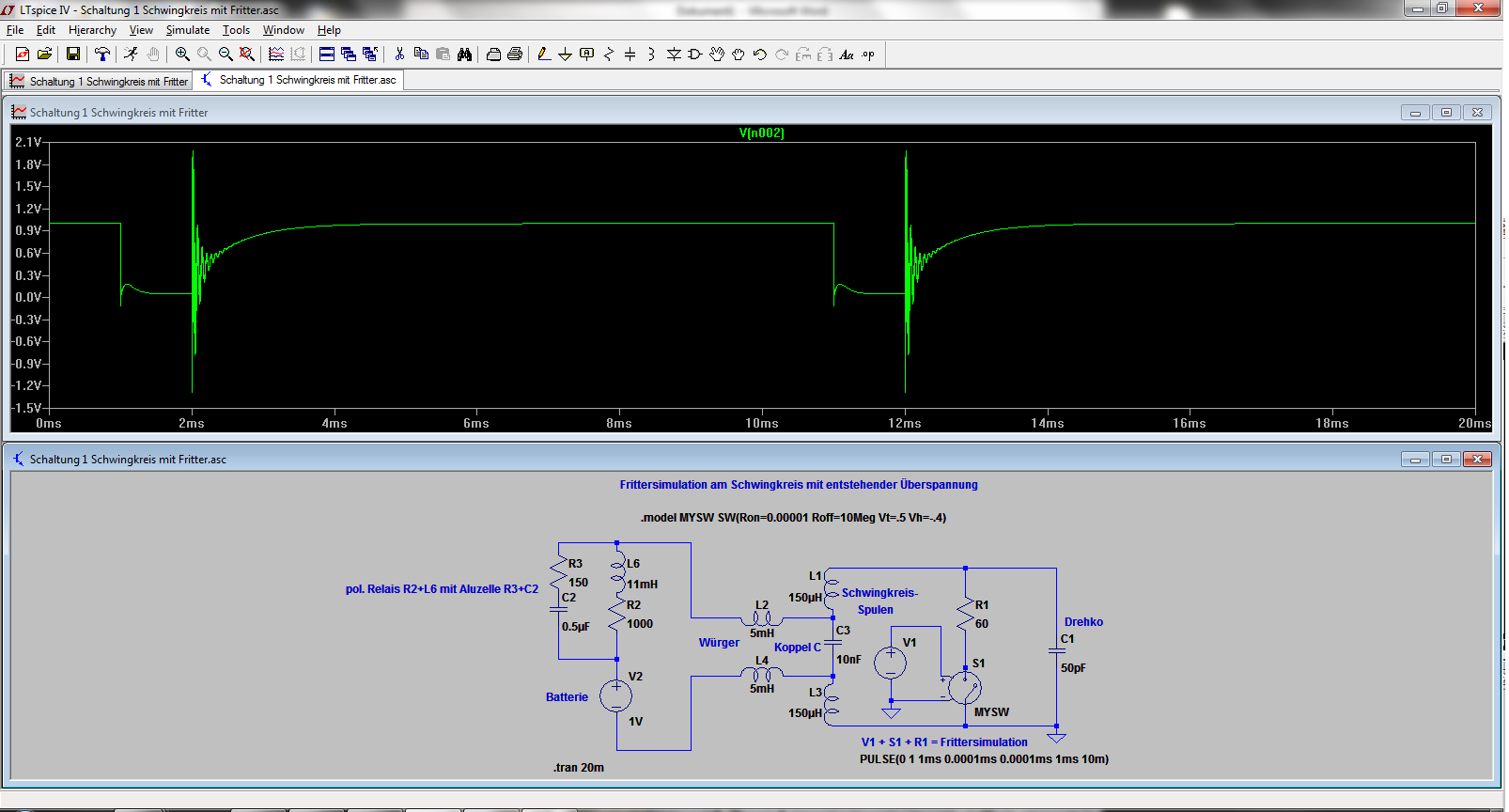Select the Resistor component tool
The height and width of the screenshot is (812, 1509).
point(608,55)
